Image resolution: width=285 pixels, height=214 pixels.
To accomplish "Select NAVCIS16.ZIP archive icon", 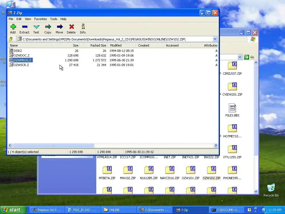I will [x=170, y=170].
